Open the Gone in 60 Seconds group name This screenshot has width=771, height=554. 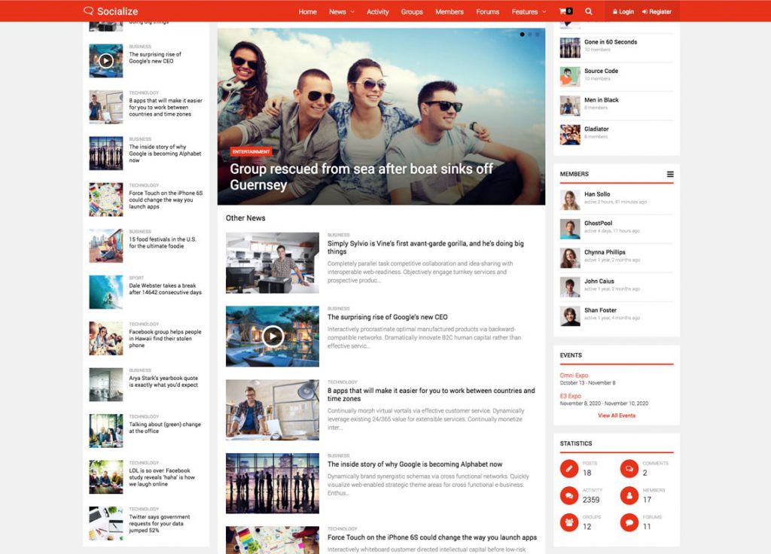click(x=610, y=42)
